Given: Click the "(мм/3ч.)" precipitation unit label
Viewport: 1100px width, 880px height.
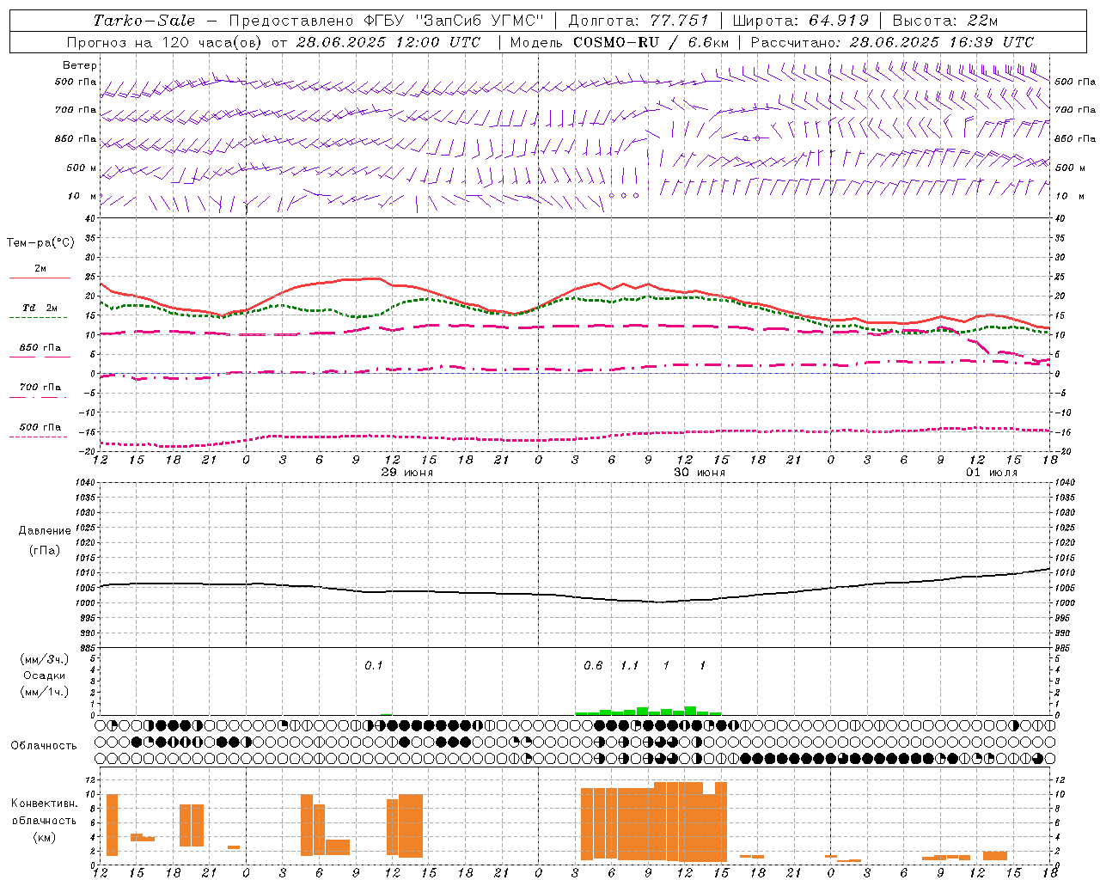Looking at the screenshot, I should (44, 659).
